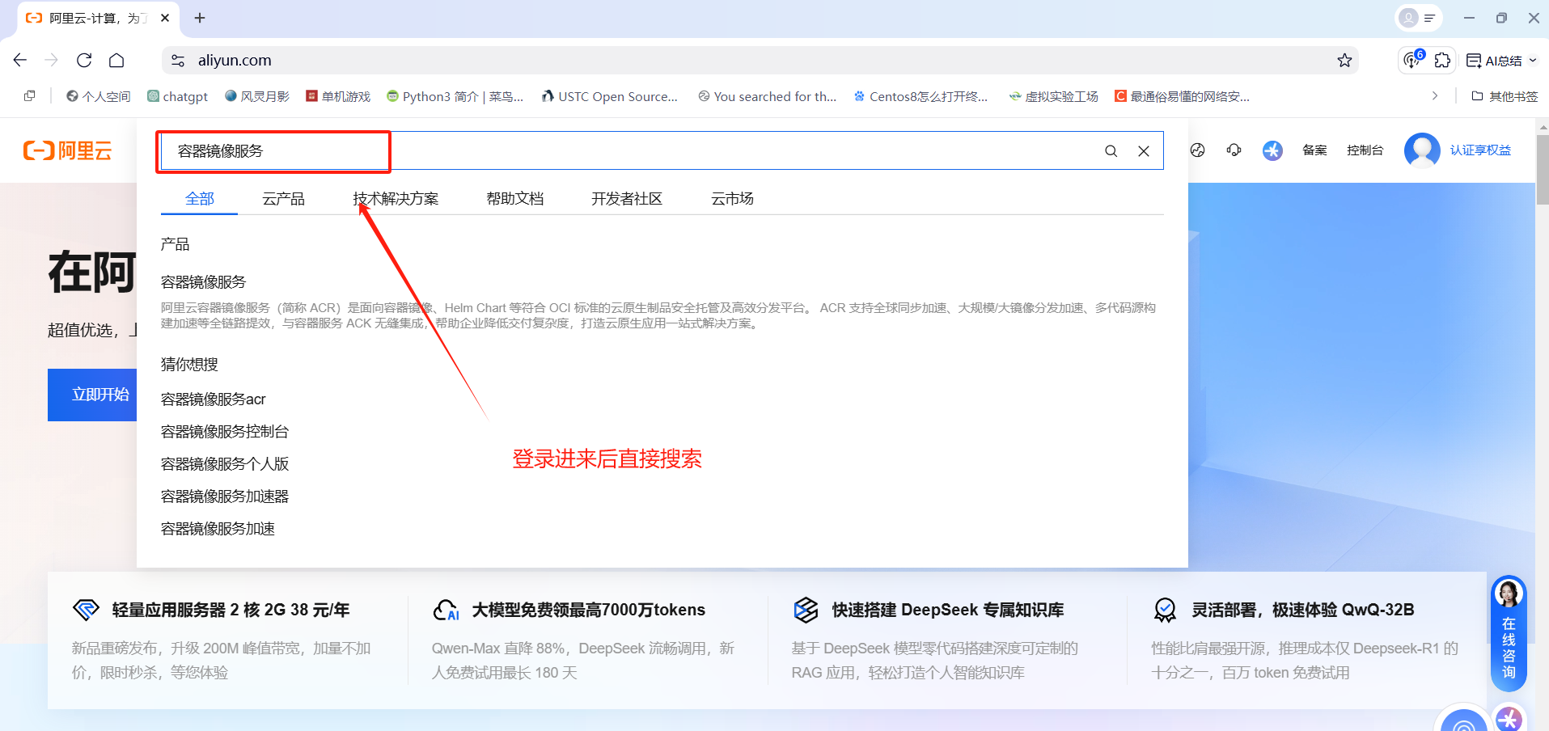The height and width of the screenshot is (731, 1549).
Task: Choose suggestion 容器镜像服务加速
Action: (218, 528)
